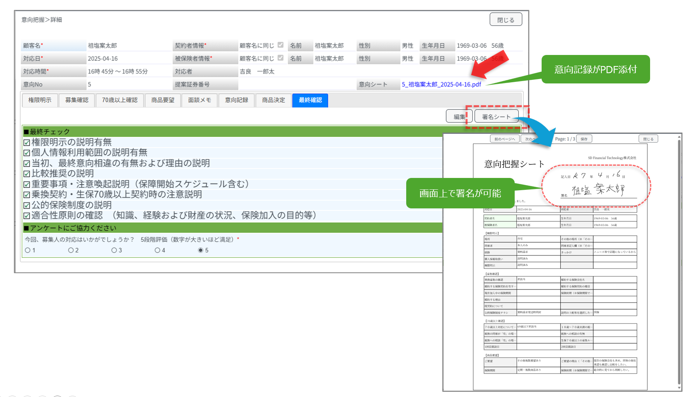Click 保存 in signature sheet window

pos(584,139)
